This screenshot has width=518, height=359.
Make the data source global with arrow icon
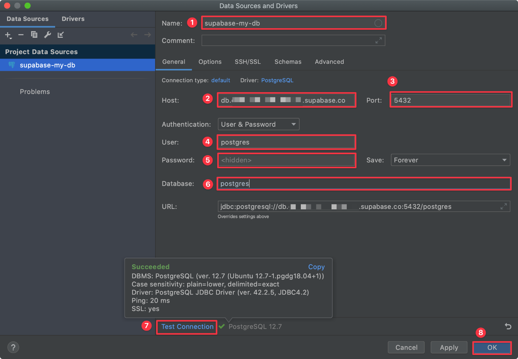(61, 35)
